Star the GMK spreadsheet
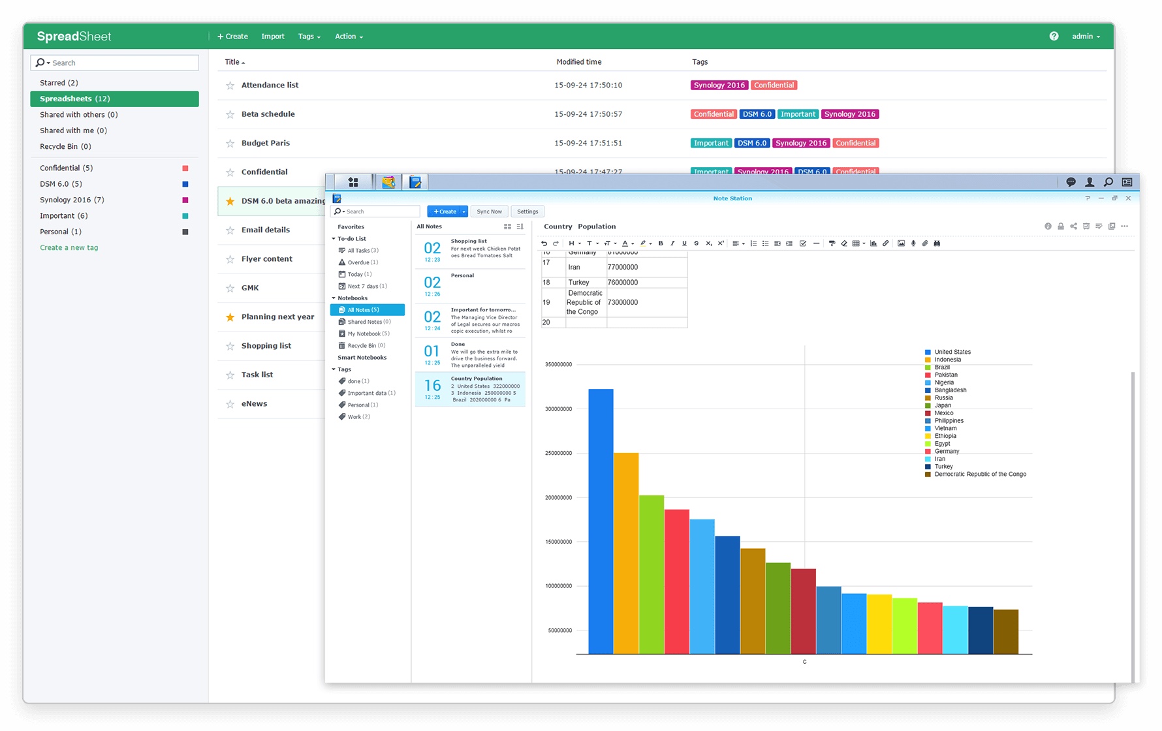 tap(230, 288)
